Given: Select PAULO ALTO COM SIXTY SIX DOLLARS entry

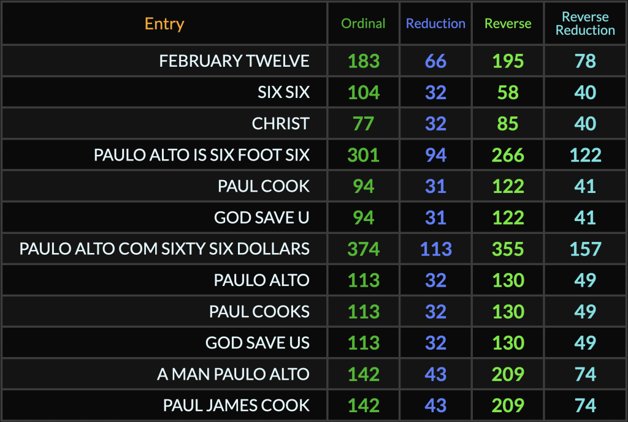Looking at the screenshot, I should pyautogui.click(x=164, y=249).
